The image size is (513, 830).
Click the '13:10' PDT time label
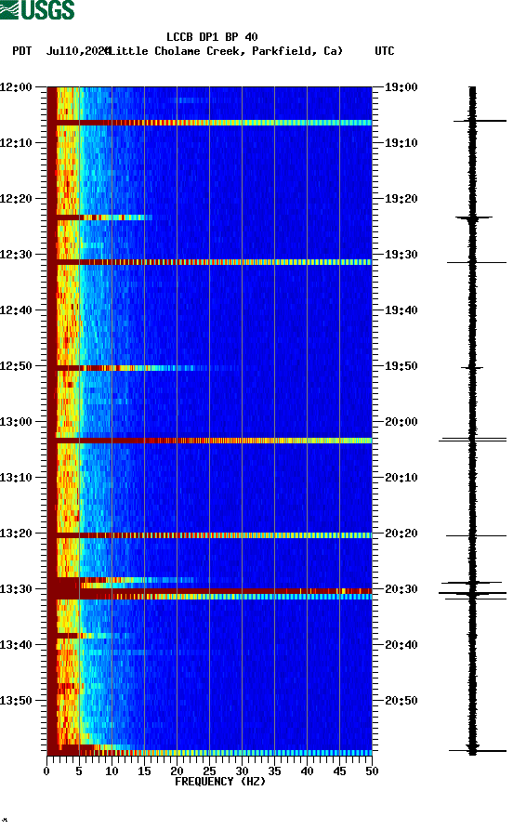point(16,478)
